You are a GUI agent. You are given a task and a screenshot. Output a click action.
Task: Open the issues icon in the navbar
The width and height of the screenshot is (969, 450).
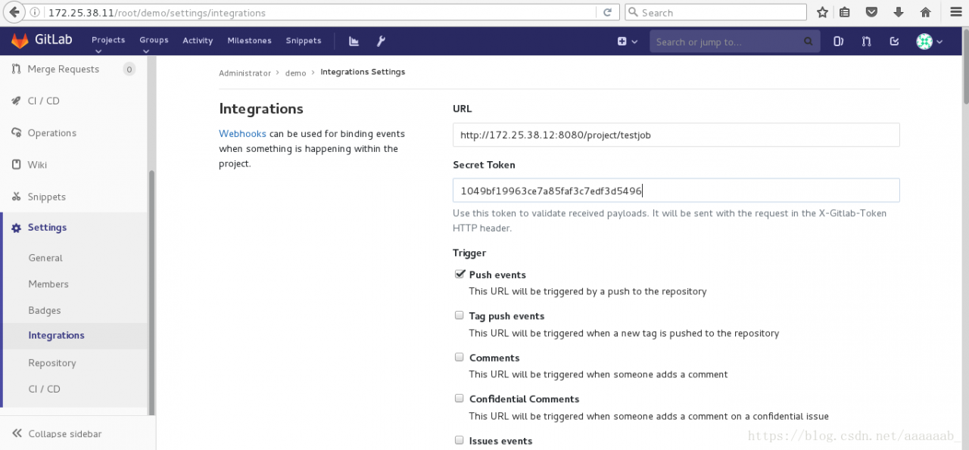coord(838,42)
